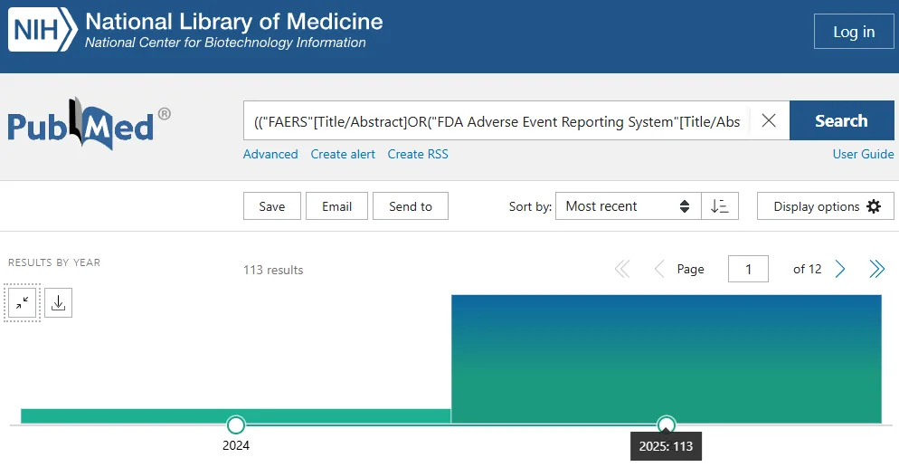
Task: Clear the search query with X icon
Action: point(769,120)
